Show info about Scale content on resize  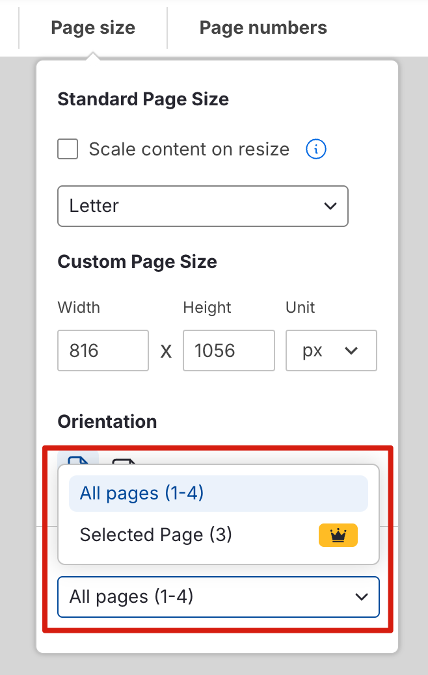click(316, 149)
